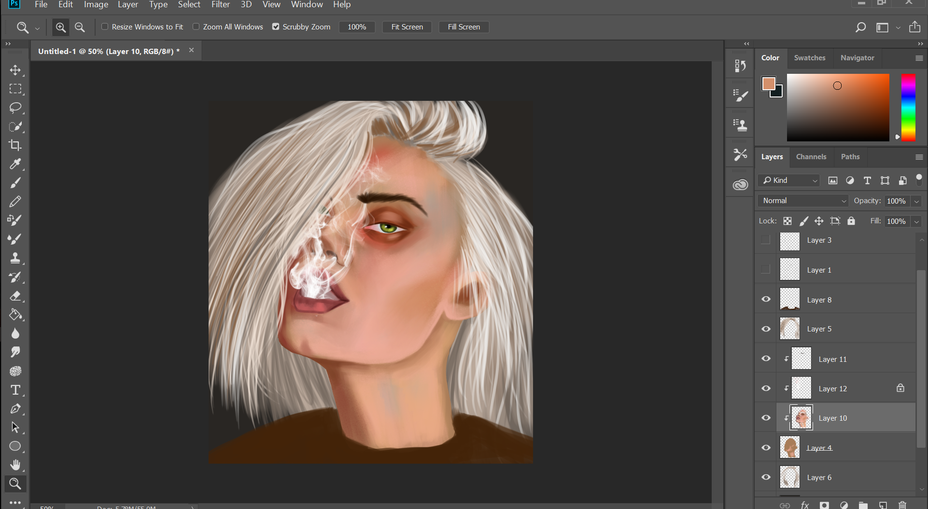
Task: Select the Eraser tool
Action: click(x=15, y=296)
